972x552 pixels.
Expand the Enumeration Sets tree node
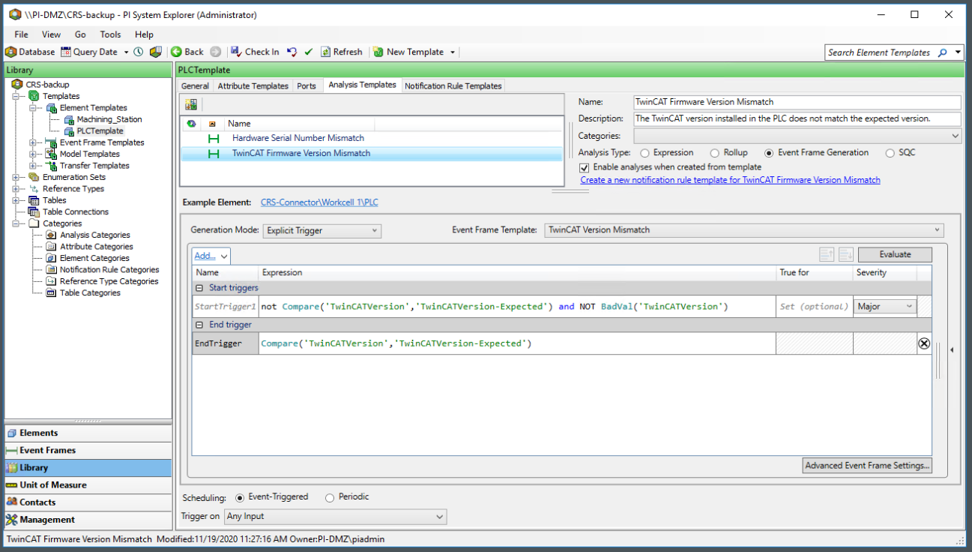15,177
